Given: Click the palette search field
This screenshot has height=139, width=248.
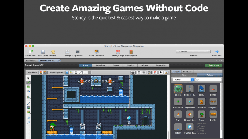Looking at the screenshot, I should 208,80.
